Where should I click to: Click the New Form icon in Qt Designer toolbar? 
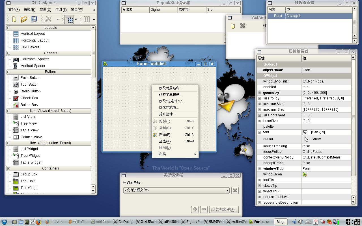(14, 19)
